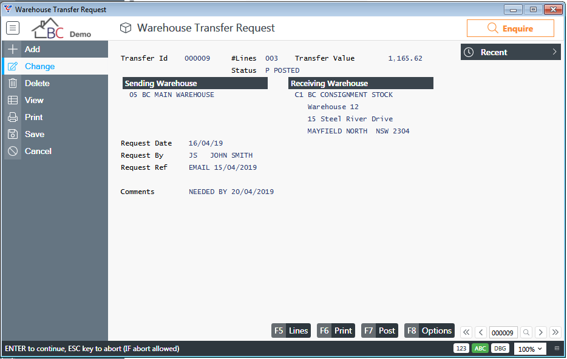Click the BC Demo house logo
The image size is (567, 359).
tap(61, 28)
